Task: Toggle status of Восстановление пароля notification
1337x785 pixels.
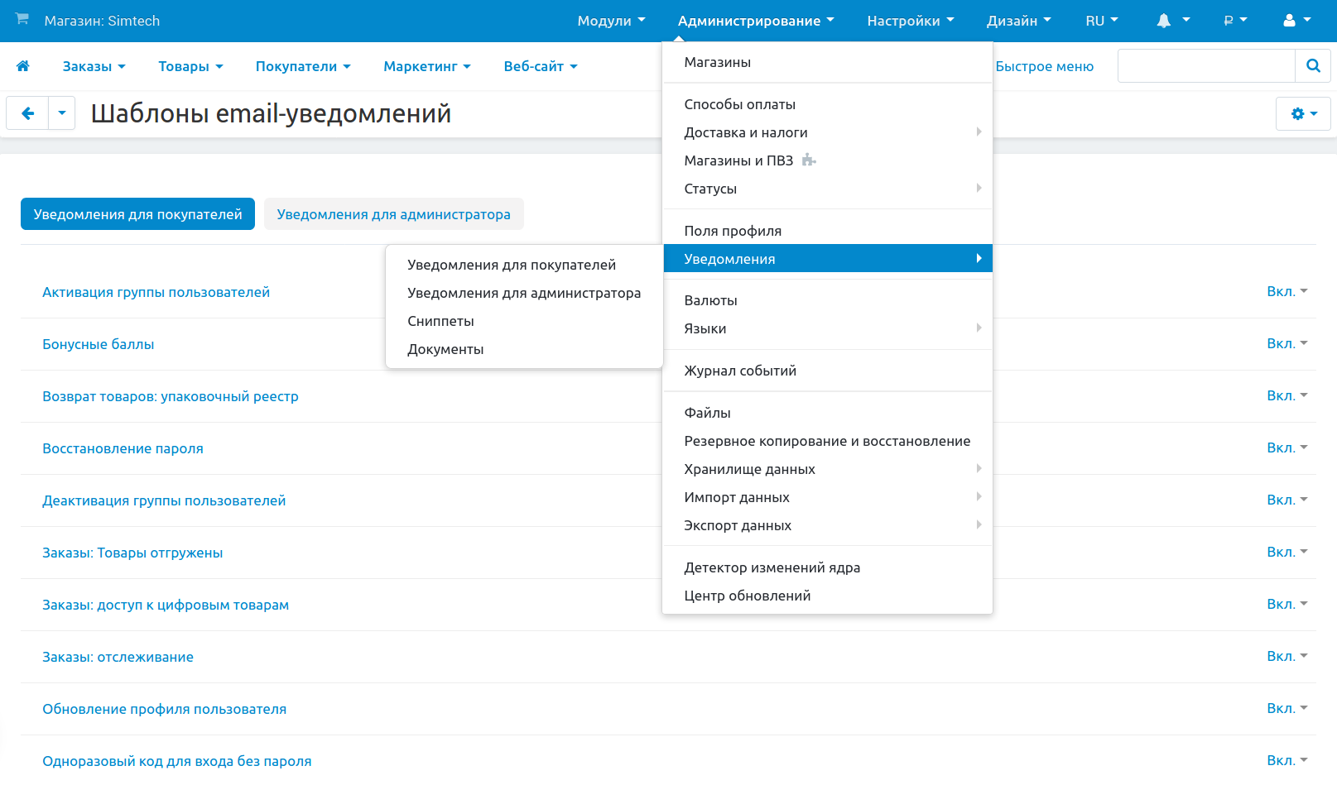Action: pyautogui.click(x=1287, y=448)
